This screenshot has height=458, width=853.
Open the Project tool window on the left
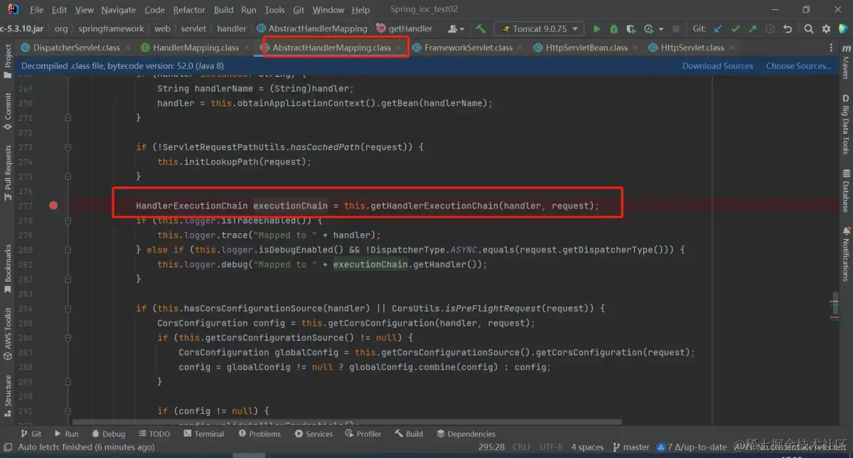tap(8, 60)
